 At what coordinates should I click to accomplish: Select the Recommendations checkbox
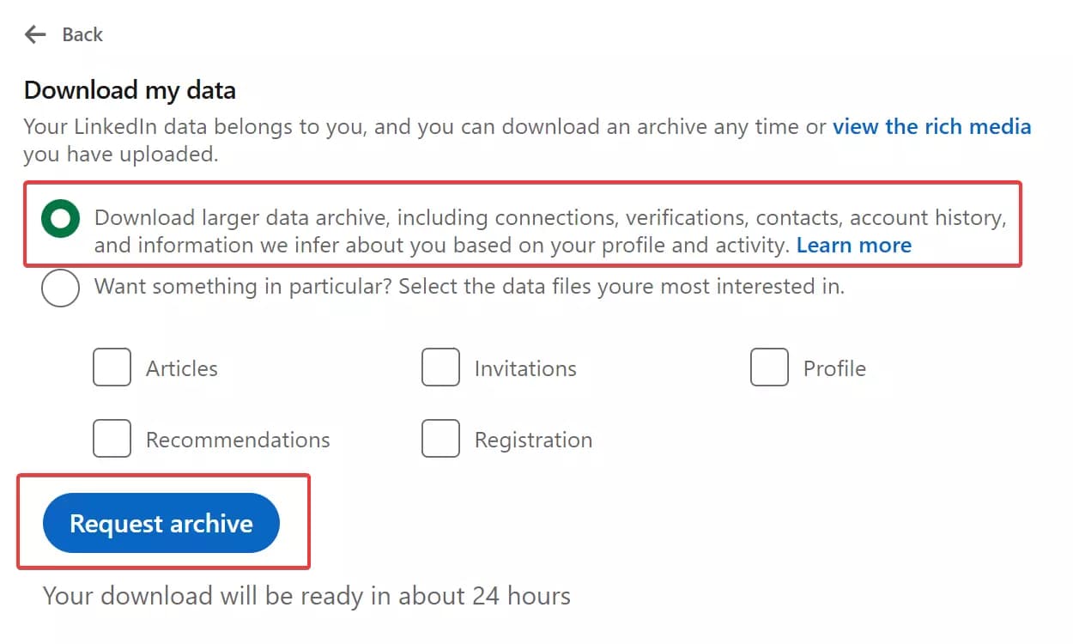pyautogui.click(x=111, y=438)
